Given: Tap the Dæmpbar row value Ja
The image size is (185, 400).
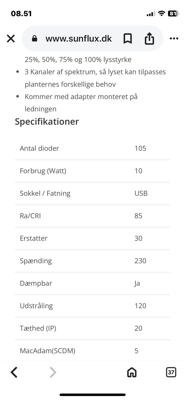Looking at the screenshot, I should [x=137, y=283].
